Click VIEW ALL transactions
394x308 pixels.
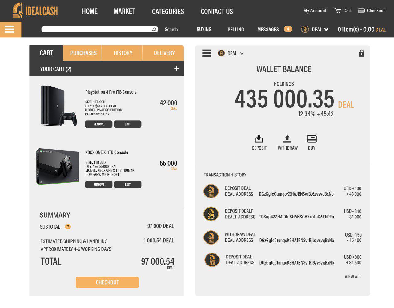[353, 277]
